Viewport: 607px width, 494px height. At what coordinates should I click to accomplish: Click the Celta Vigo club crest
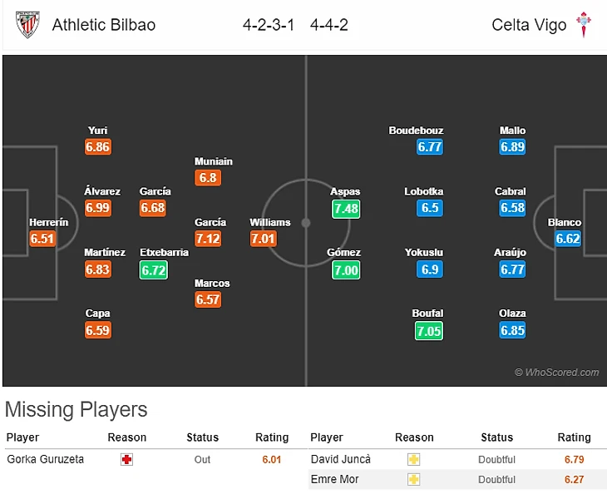(585, 24)
